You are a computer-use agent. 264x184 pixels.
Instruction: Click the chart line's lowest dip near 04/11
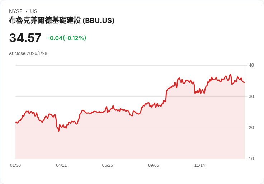[x=58, y=131]
